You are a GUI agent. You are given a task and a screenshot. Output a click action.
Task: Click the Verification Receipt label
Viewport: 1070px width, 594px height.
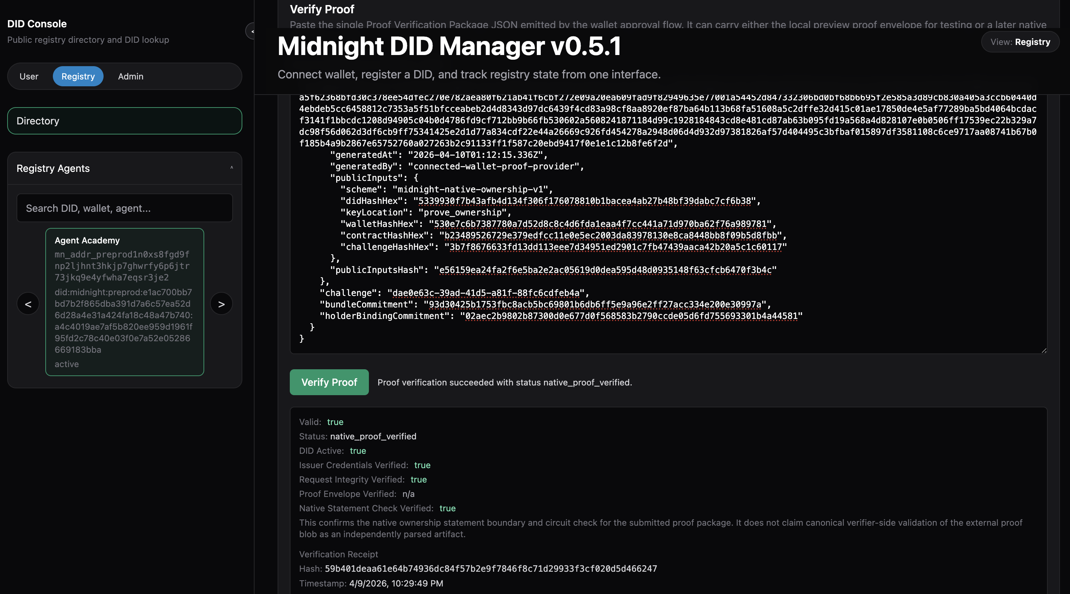[x=339, y=554]
